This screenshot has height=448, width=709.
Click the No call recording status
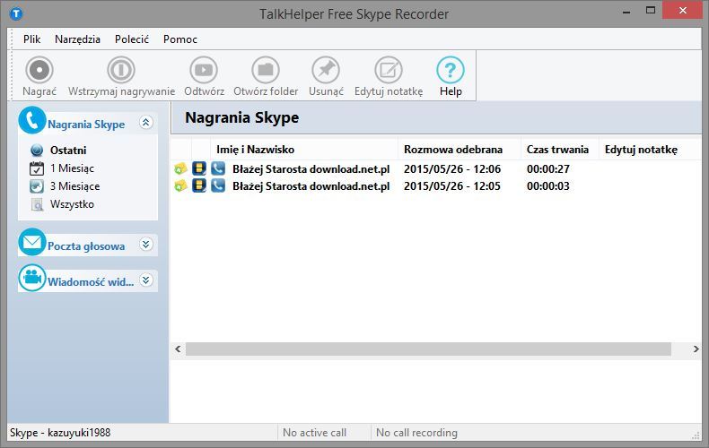point(416,433)
